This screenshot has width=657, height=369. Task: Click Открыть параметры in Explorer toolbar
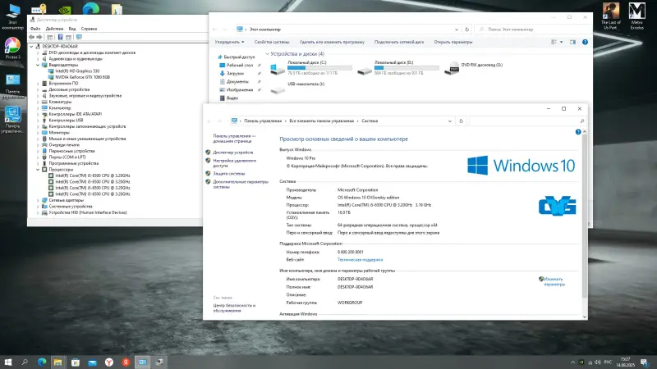pyautogui.click(x=453, y=42)
